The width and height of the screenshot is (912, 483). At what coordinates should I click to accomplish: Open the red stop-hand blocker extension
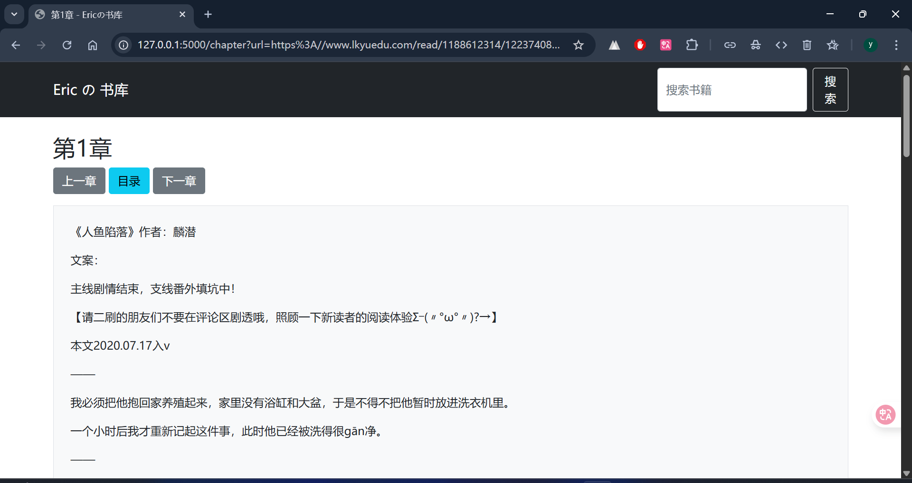click(640, 45)
